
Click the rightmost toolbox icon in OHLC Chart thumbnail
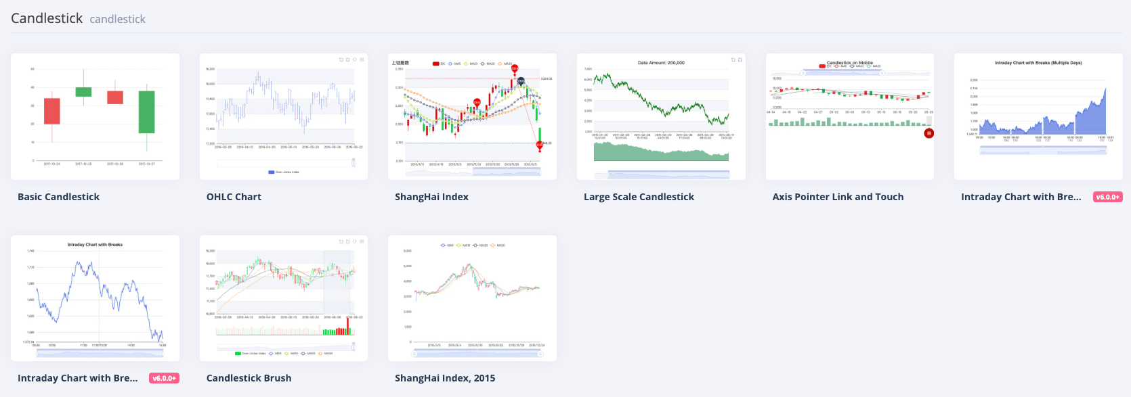(362, 60)
